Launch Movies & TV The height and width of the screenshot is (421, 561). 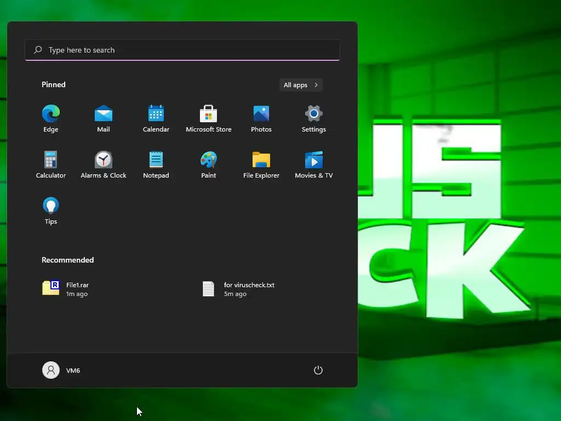point(314,164)
